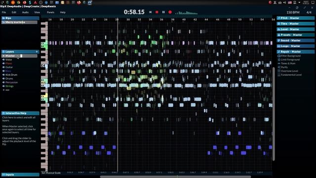The height and width of the screenshot is (178, 316).
Task: Click the E4 key on piano keyboard
Action: tap(44, 66)
